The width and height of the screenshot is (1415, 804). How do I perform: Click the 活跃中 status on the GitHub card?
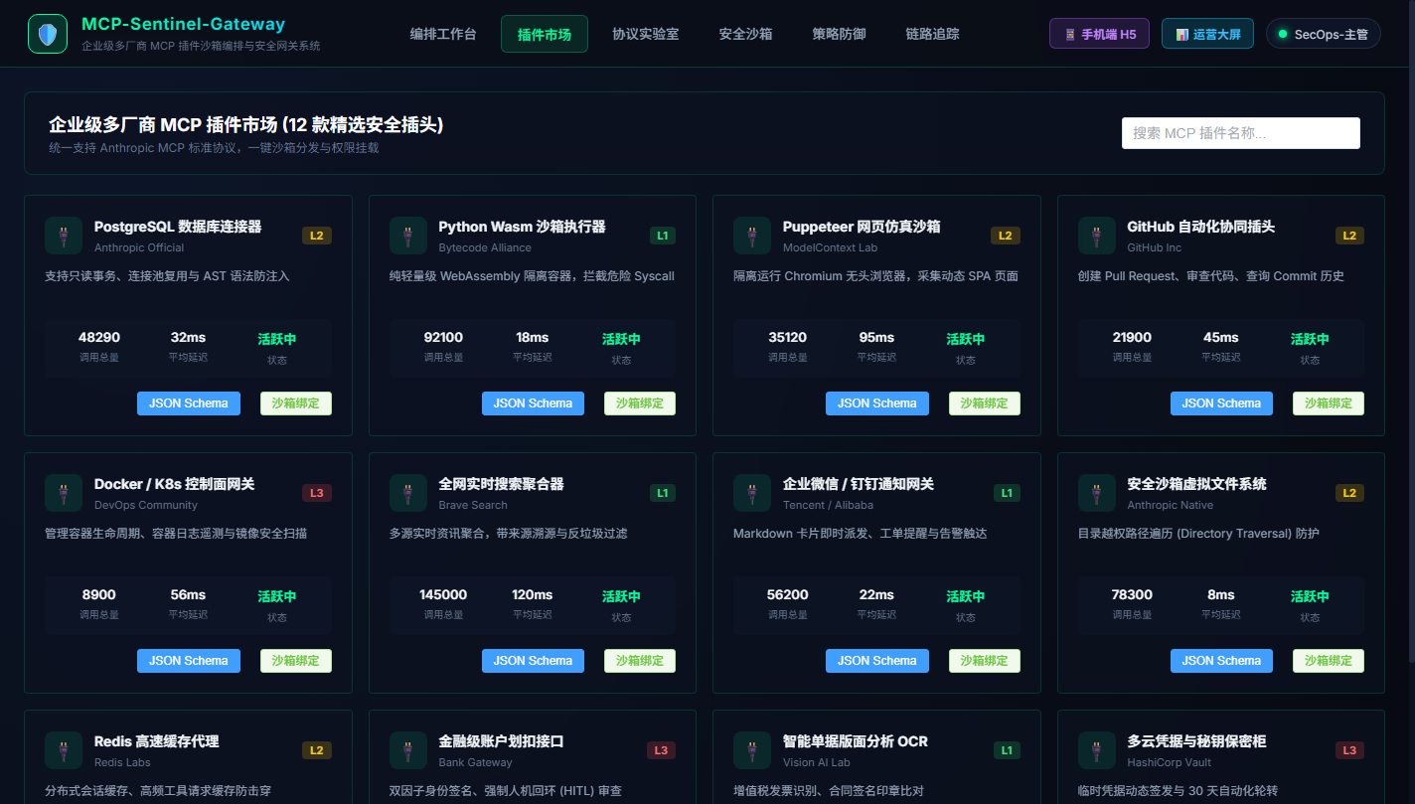[x=1310, y=339]
